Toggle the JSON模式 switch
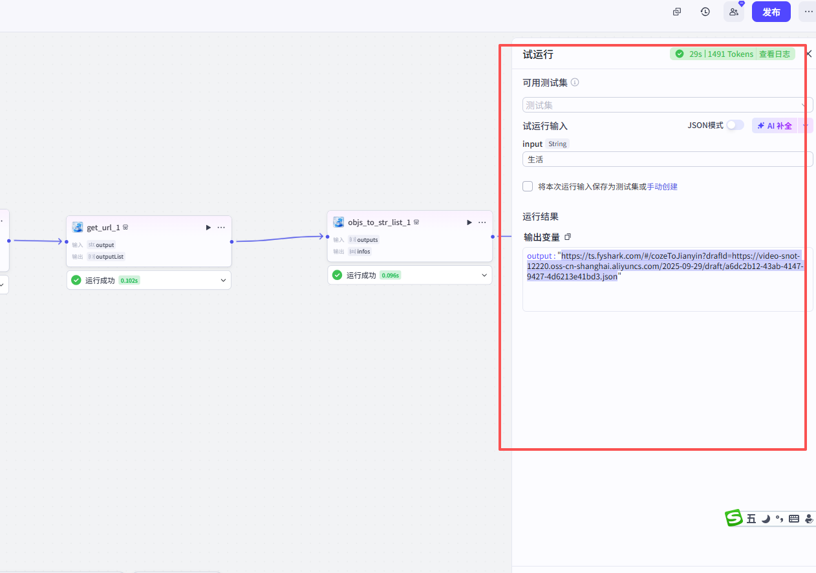The image size is (816, 573). click(x=735, y=125)
